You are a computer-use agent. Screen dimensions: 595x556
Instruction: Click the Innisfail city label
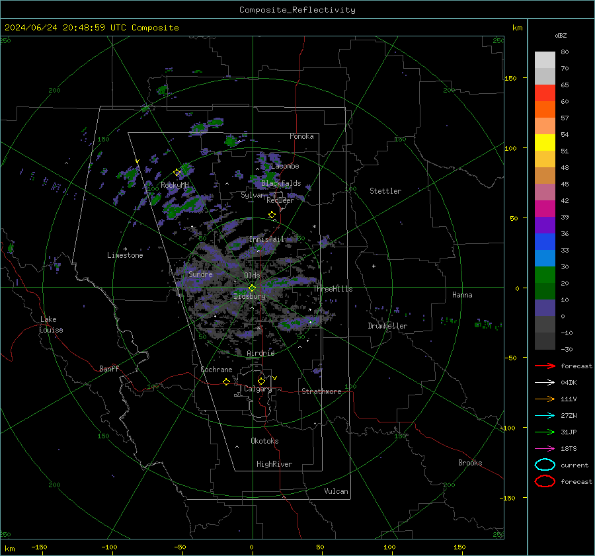click(266, 239)
